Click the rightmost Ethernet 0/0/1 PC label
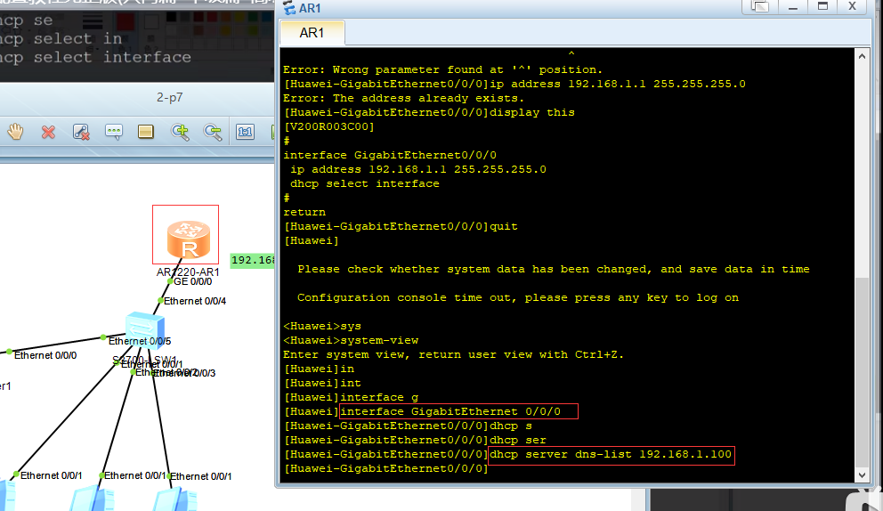The width and height of the screenshot is (883, 511). (201, 476)
